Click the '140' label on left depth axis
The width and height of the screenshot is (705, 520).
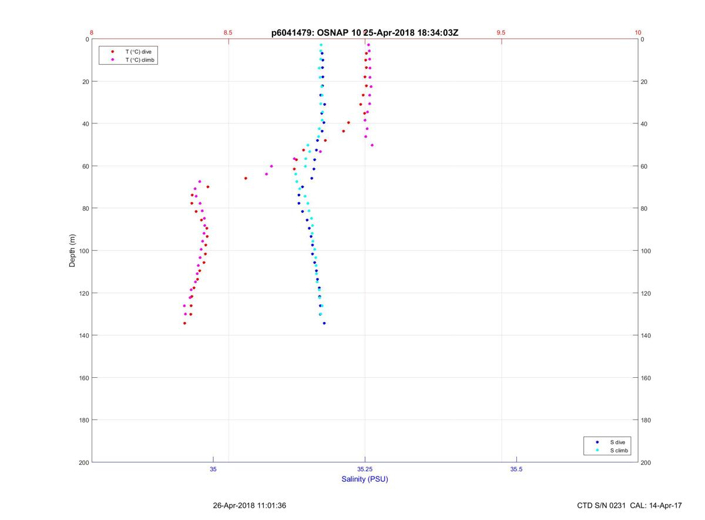83,336
